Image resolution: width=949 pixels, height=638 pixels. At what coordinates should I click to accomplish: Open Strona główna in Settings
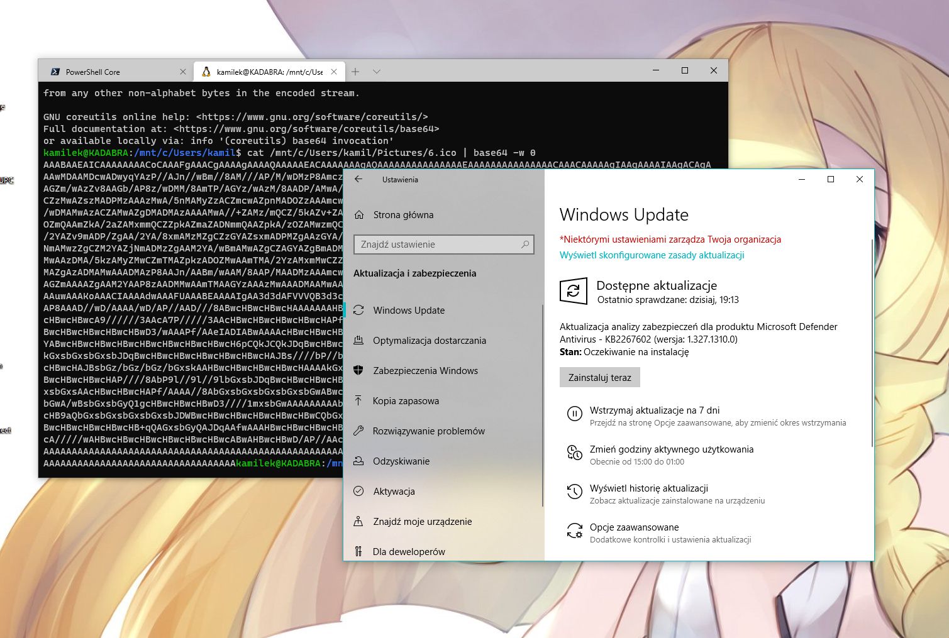tap(403, 215)
